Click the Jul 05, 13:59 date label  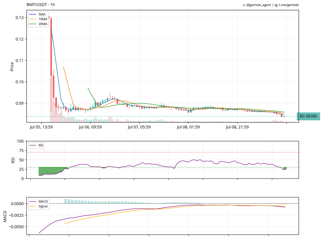[41, 127]
